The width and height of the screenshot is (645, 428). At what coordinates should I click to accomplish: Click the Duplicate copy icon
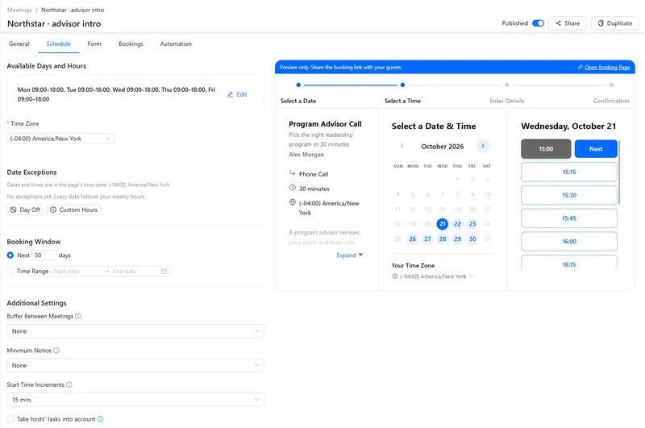tap(601, 23)
